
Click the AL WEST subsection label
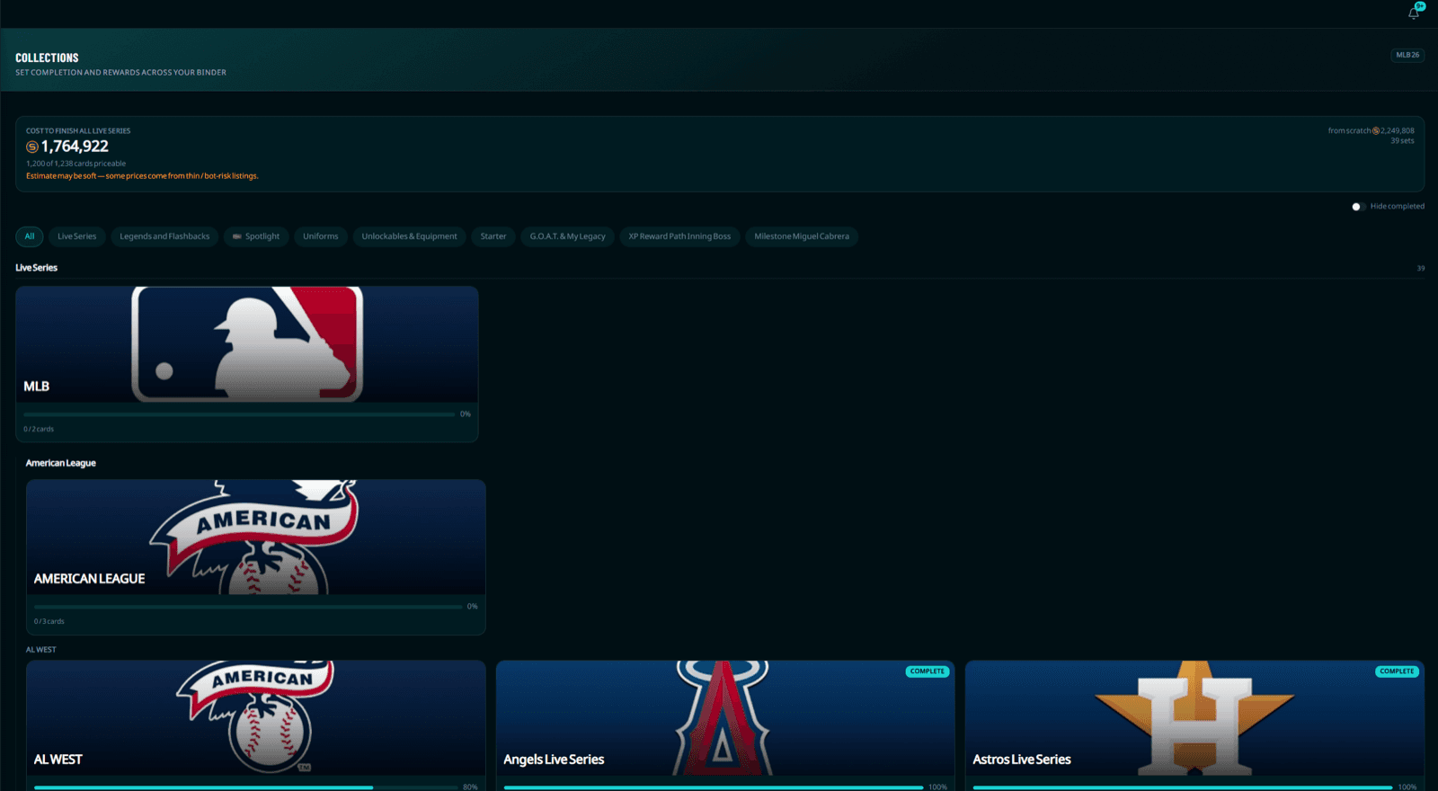coord(41,650)
